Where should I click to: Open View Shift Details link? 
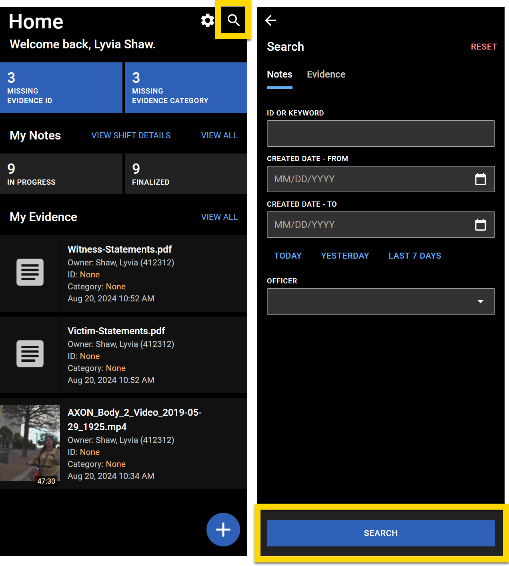[x=131, y=136]
